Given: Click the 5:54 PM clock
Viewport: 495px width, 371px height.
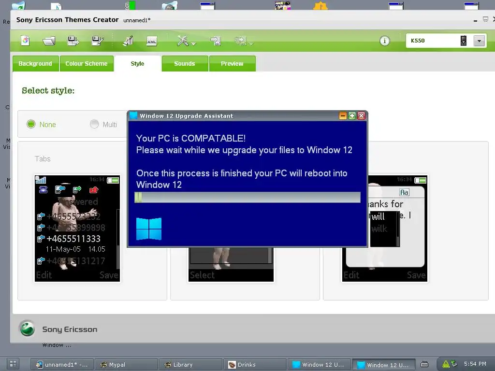Looking at the screenshot, I should [x=475, y=364].
